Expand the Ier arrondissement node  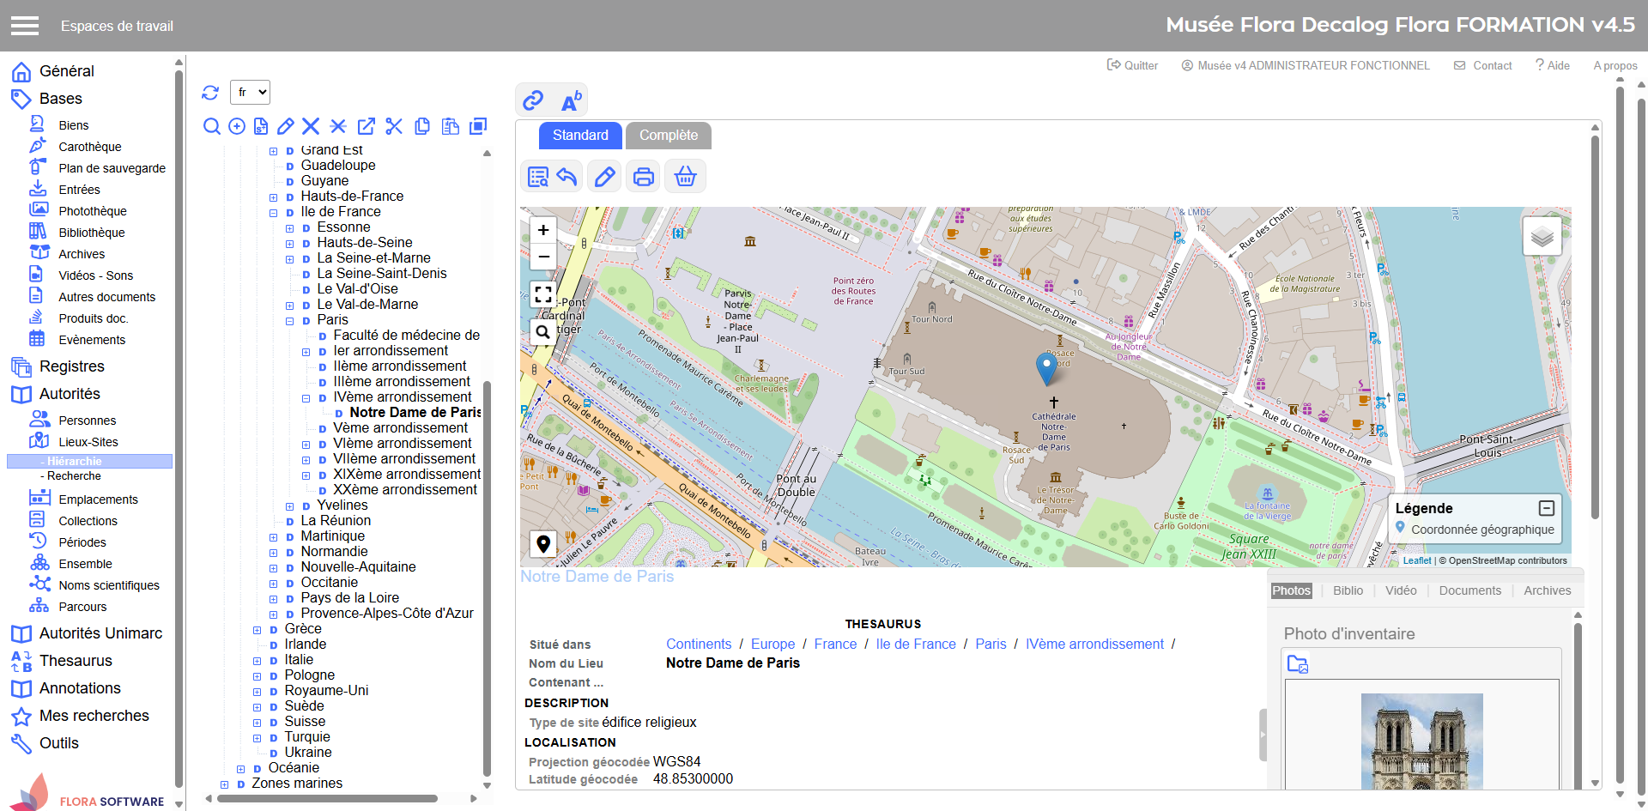[306, 352]
